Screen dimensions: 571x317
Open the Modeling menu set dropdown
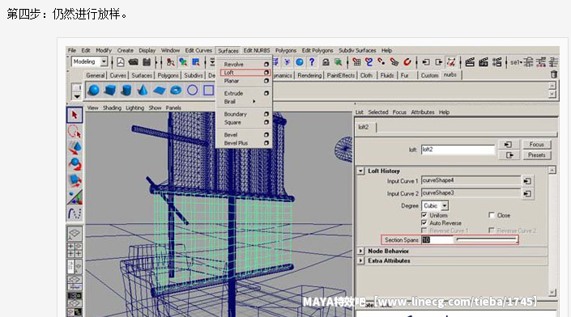click(90, 61)
